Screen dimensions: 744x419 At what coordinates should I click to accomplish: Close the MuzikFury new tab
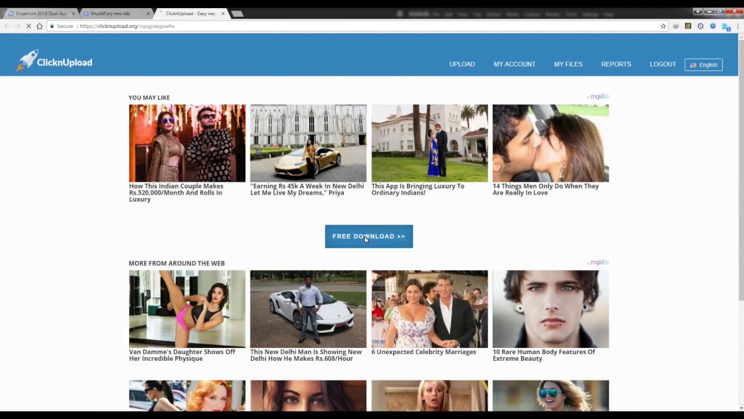[x=148, y=13]
